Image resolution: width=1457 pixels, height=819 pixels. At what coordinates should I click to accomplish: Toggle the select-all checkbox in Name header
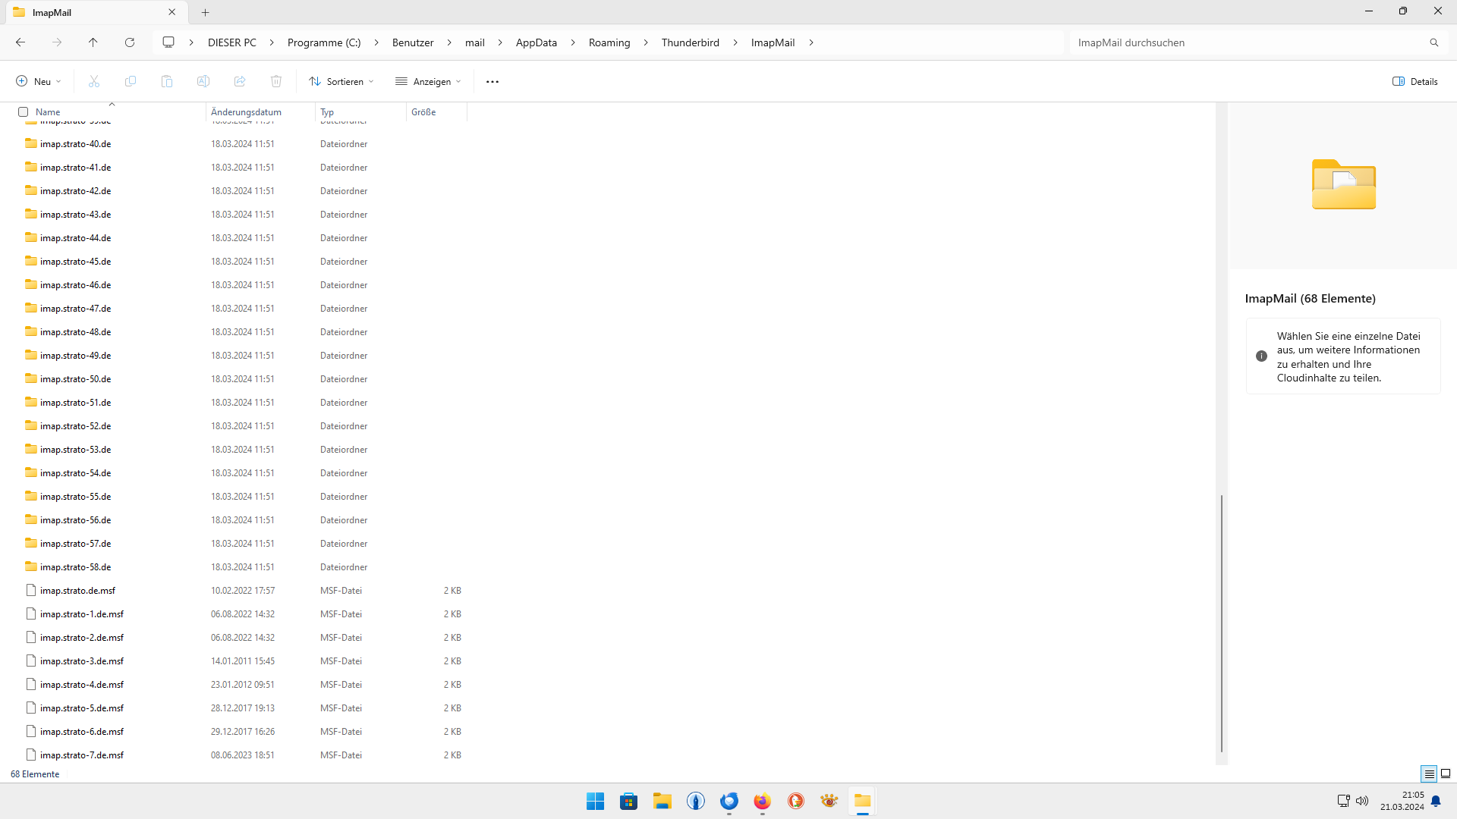coord(24,111)
